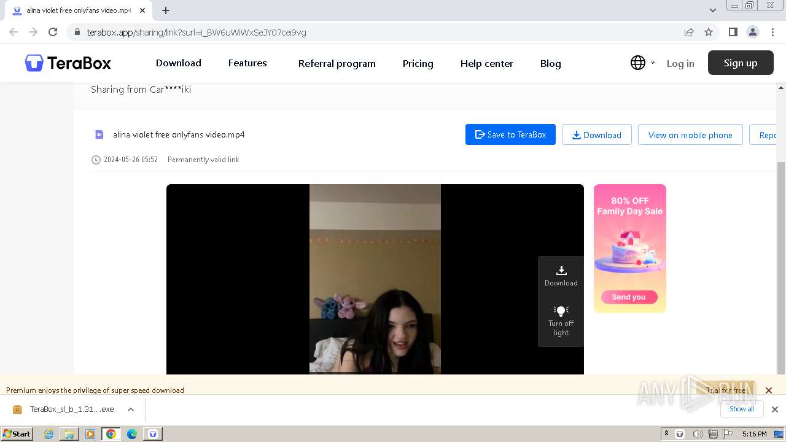Open Microsoft Edge from taskbar
Screen dimensions: 786x442
pyautogui.click(x=132, y=434)
